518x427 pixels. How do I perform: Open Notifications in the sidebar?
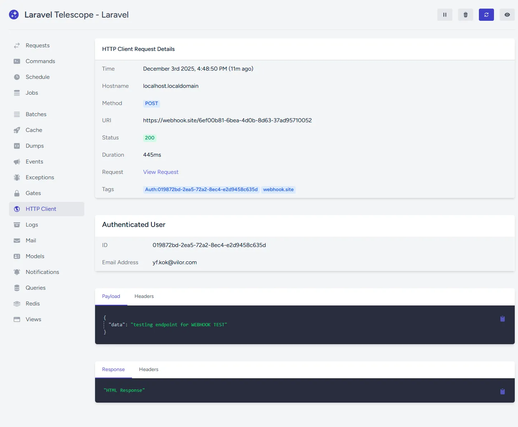coord(47,272)
